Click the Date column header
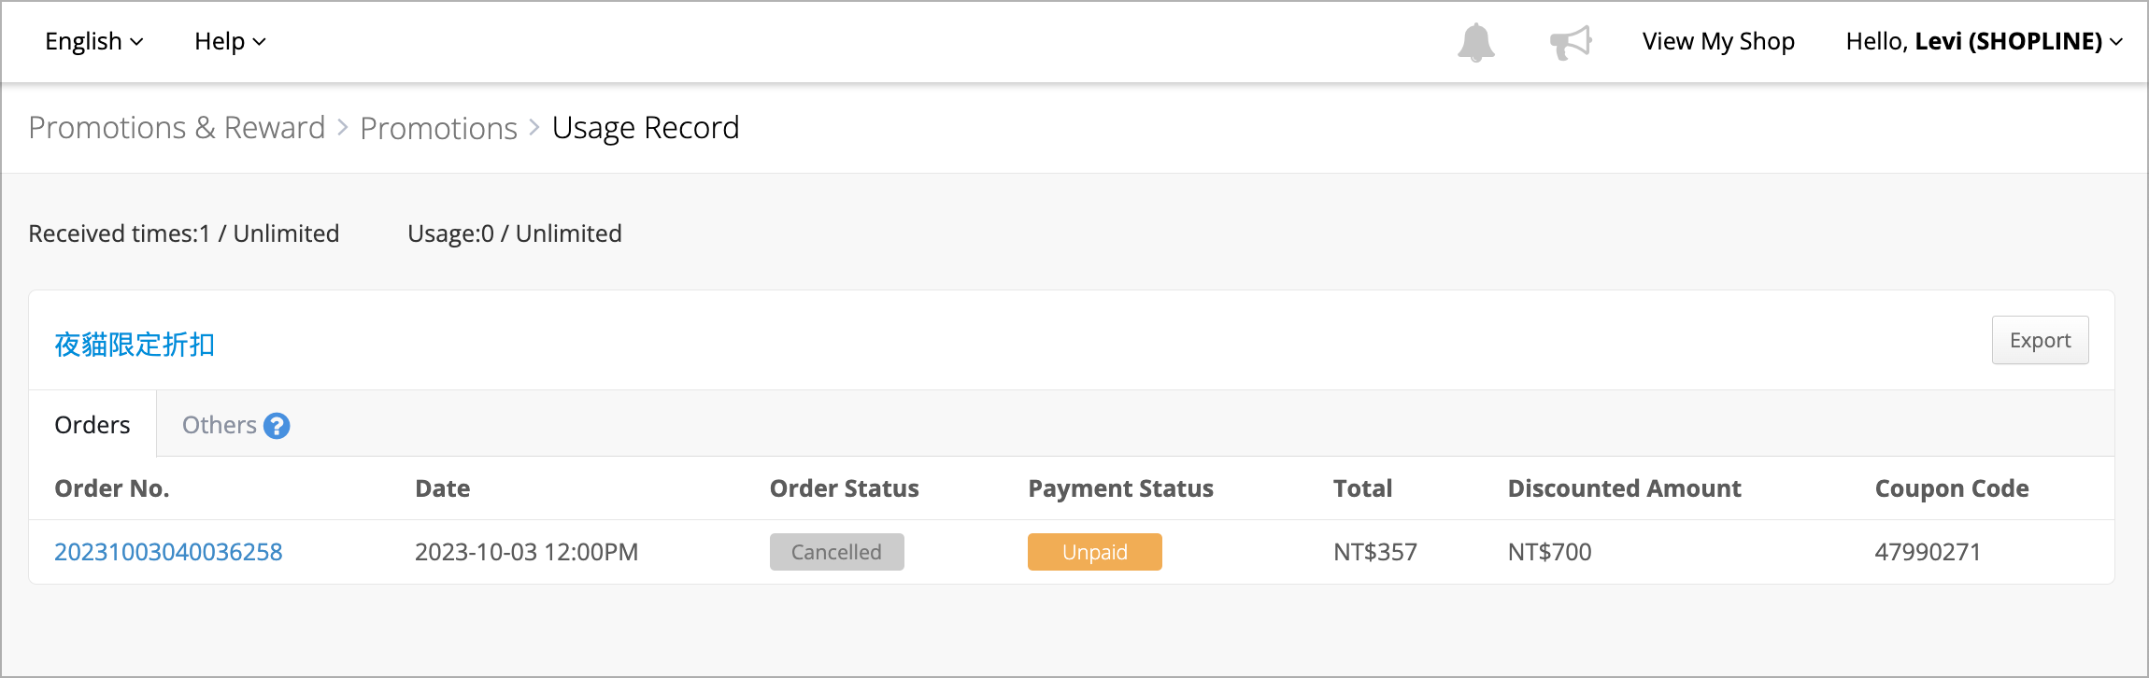This screenshot has width=2149, height=678. [442, 488]
